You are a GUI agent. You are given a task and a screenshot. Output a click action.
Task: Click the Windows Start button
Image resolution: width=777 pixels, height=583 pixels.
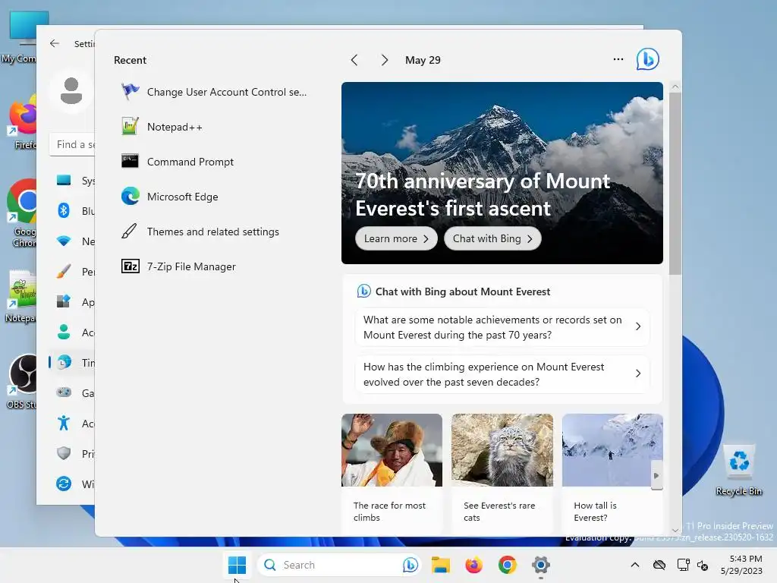237,565
